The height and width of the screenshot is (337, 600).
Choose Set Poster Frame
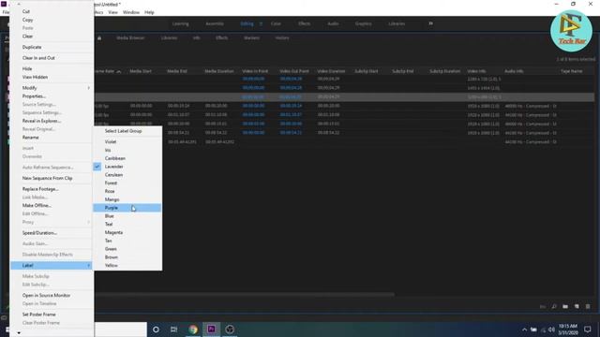coord(39,315)
